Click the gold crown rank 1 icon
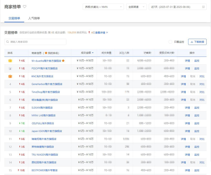Image resolution: width=211 pixels, height=175 pixels. coord(10,61)
